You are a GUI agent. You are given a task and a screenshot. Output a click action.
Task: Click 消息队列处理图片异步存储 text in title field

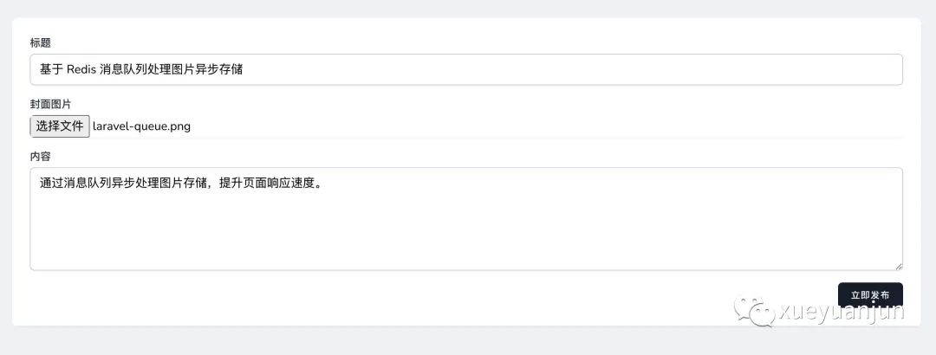point(172,70)
